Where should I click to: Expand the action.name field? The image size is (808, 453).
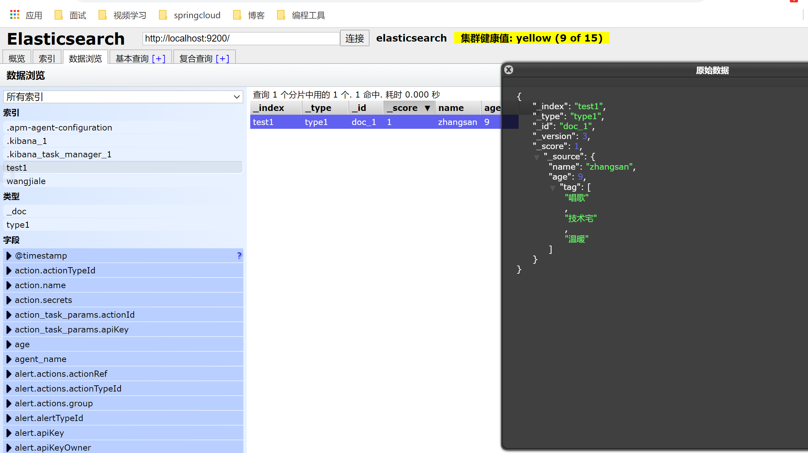click(9, 285)
